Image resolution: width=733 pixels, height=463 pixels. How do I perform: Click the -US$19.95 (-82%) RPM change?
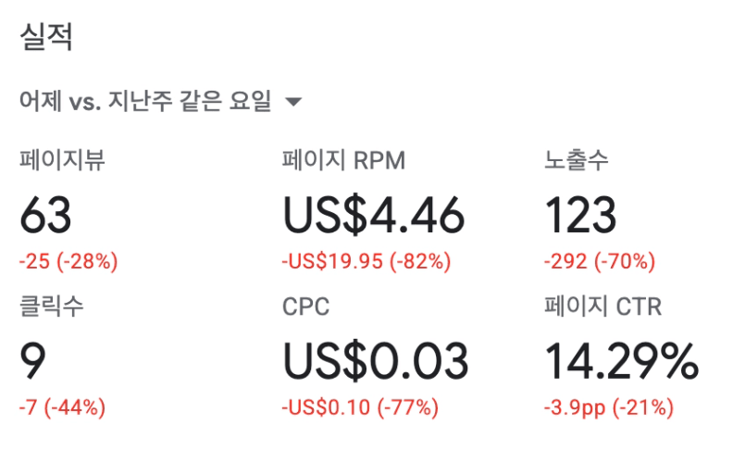(366, 261)
